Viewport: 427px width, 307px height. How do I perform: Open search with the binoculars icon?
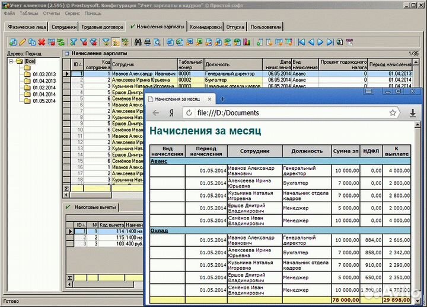click(x=138, y=42)
